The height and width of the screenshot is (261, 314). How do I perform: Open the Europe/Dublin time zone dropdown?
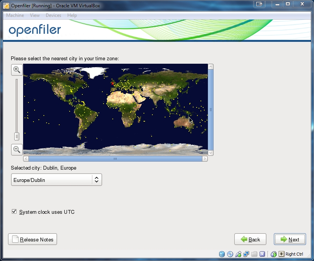point(56,180)
